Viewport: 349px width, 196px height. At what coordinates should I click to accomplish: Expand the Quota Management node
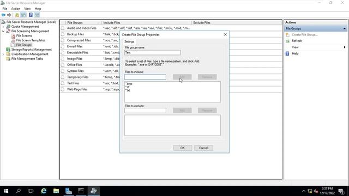pos(3,27)
